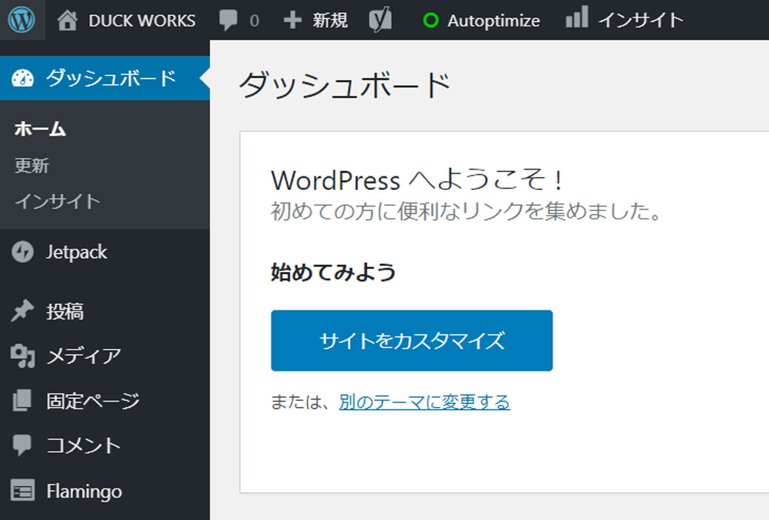Open the WordPress logo menu
Image resolution: width=769 pixels, height=520 pixels.
pos(22,20)
